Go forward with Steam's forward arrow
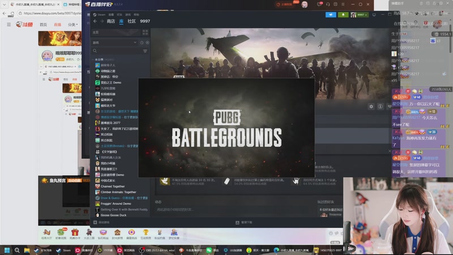The width and height of the screenshot is (453, 255). (x=102, y=21)
